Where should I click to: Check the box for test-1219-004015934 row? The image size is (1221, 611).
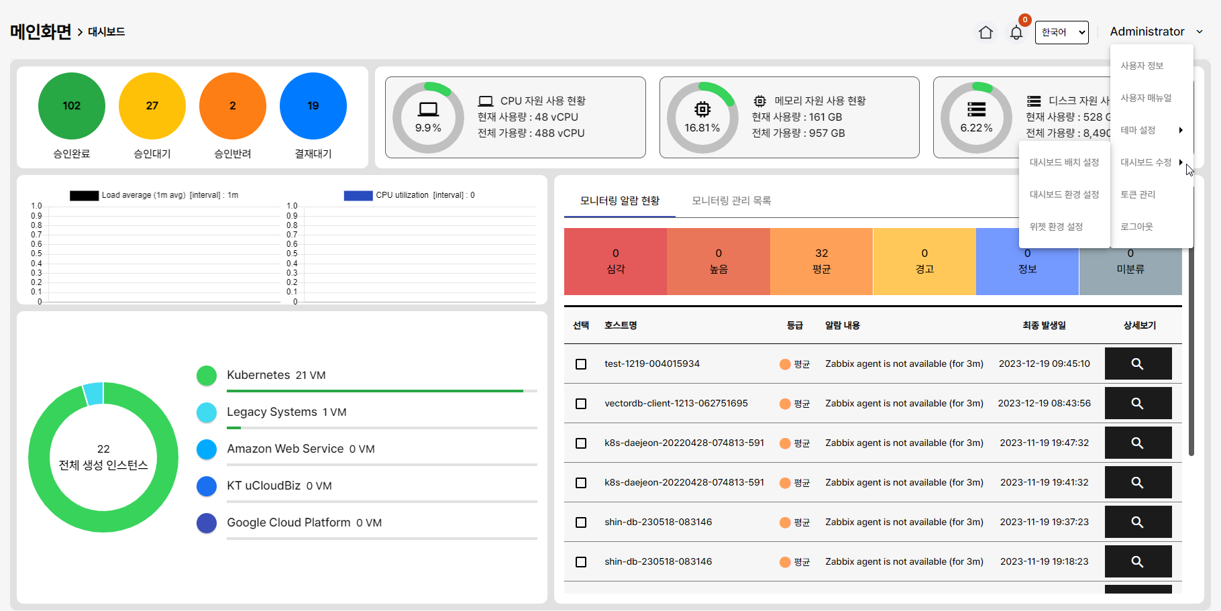click(x=581, y=364)
